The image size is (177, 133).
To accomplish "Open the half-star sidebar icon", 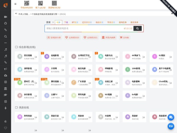I will 6,121.
